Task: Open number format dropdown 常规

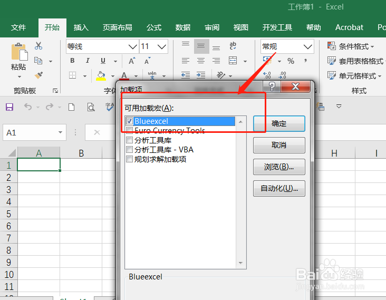Action: click(x=307, y=46)
